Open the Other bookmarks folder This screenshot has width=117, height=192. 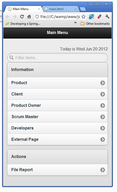95,24
